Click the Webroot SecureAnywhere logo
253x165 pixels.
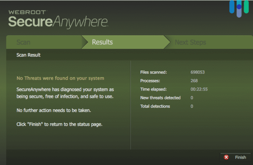tap(58, 19)
